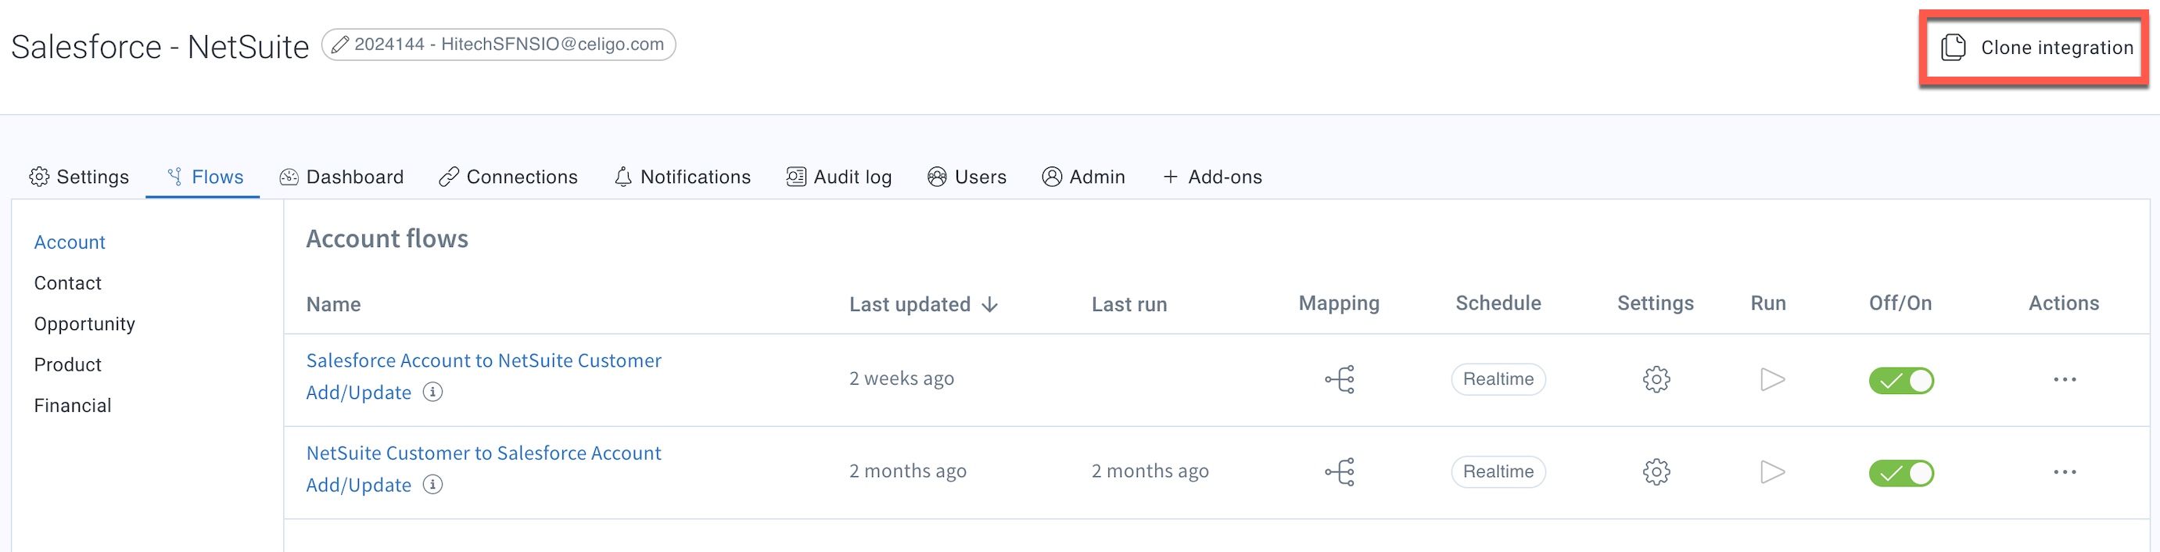Image resolution: width=2160 pixels, height=552 pixels.
Task: Select Opportunity in the flow groups list
Action: [x=84, y=324]
